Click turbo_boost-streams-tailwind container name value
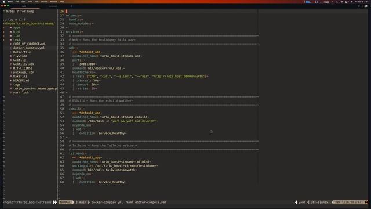The width and height of the screenshot is (371, 209). (125, 161)
